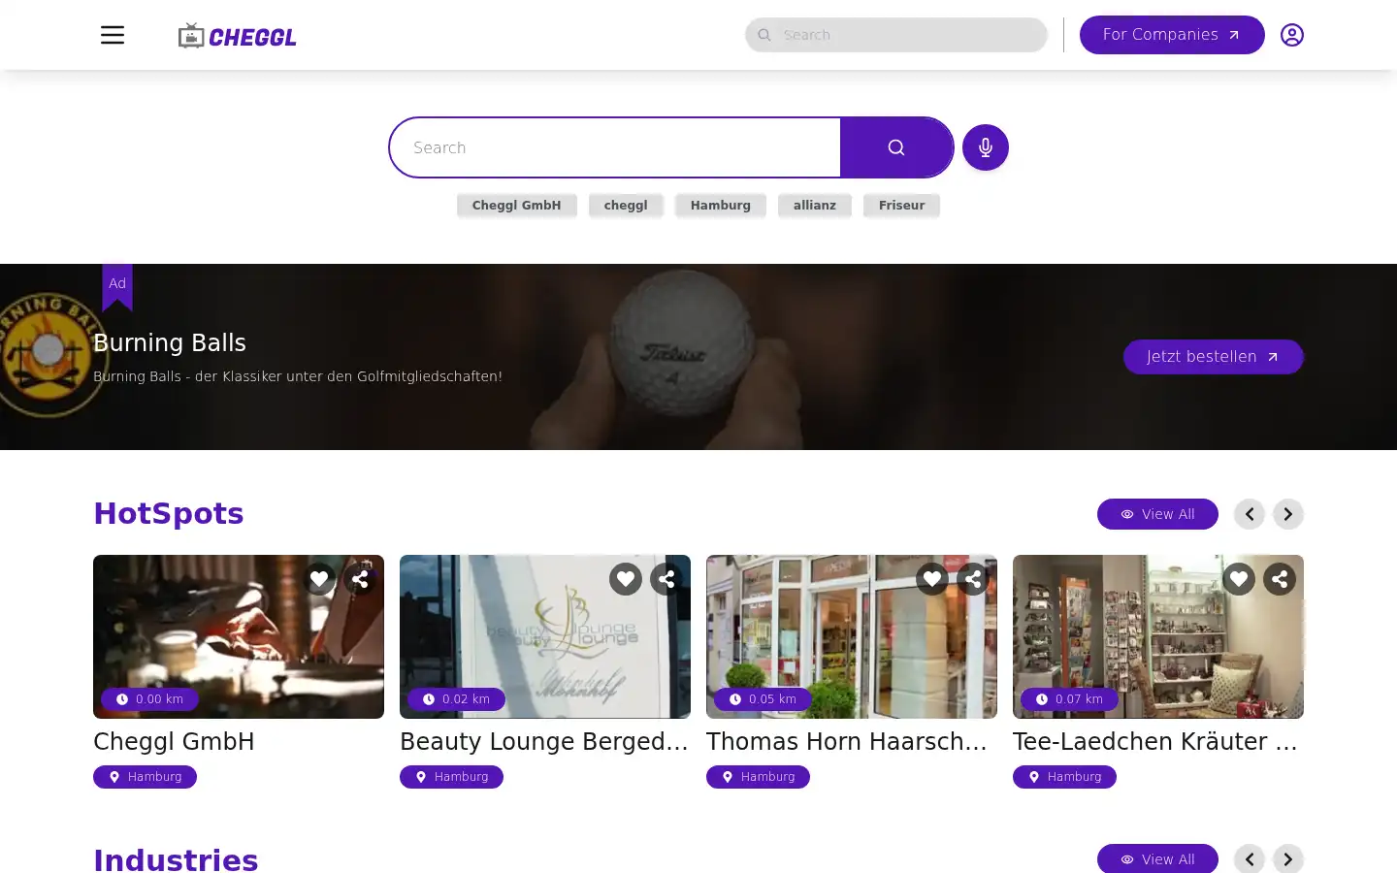Favorite the Cheggl GmbH card
This screenshot has height=873, width=1397.
(x=319, y=579)
